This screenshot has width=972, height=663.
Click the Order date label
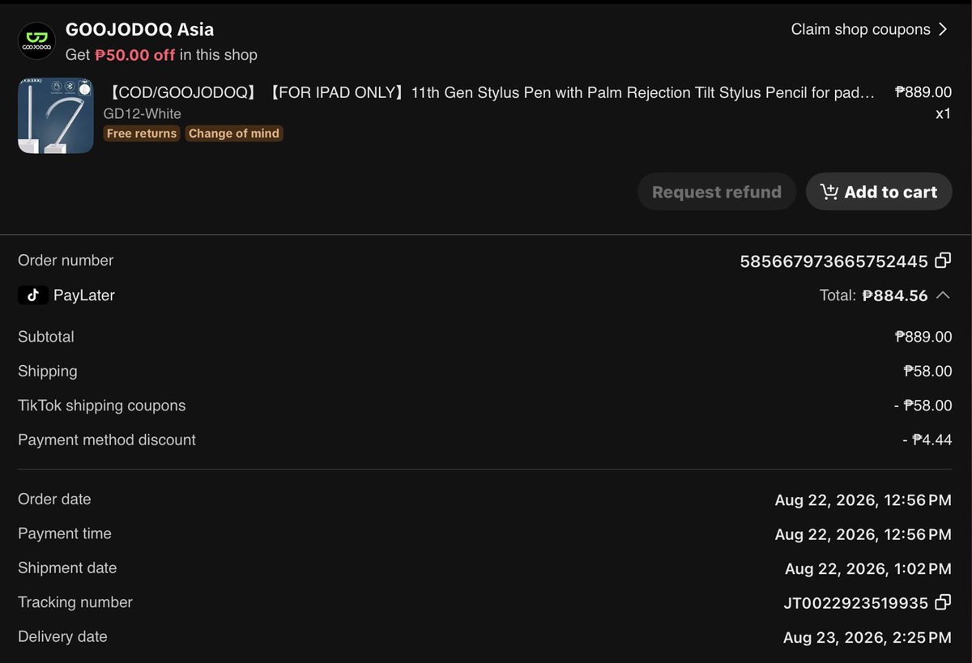[54, 499]
